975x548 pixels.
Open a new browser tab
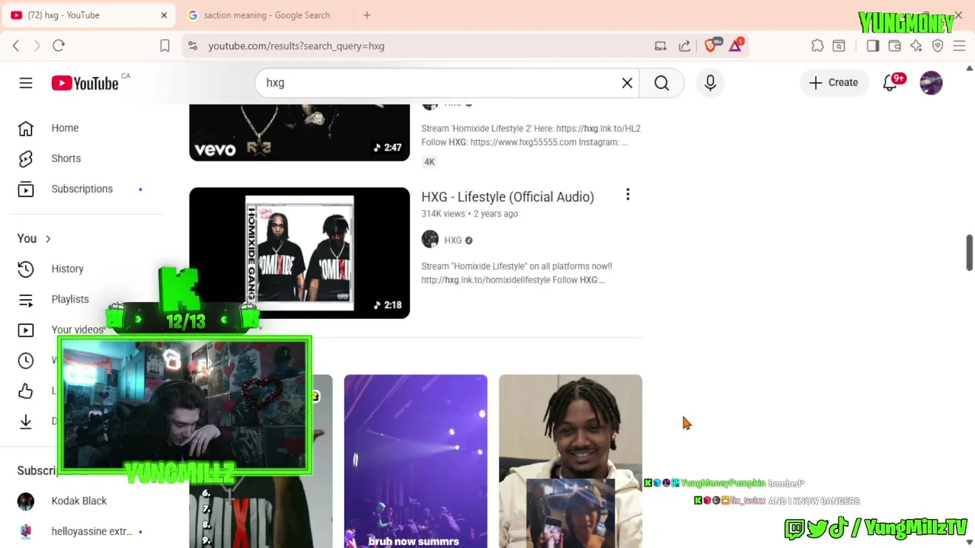366,15
